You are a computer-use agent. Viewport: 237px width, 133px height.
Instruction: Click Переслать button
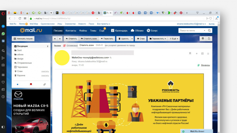pos(107,39)
